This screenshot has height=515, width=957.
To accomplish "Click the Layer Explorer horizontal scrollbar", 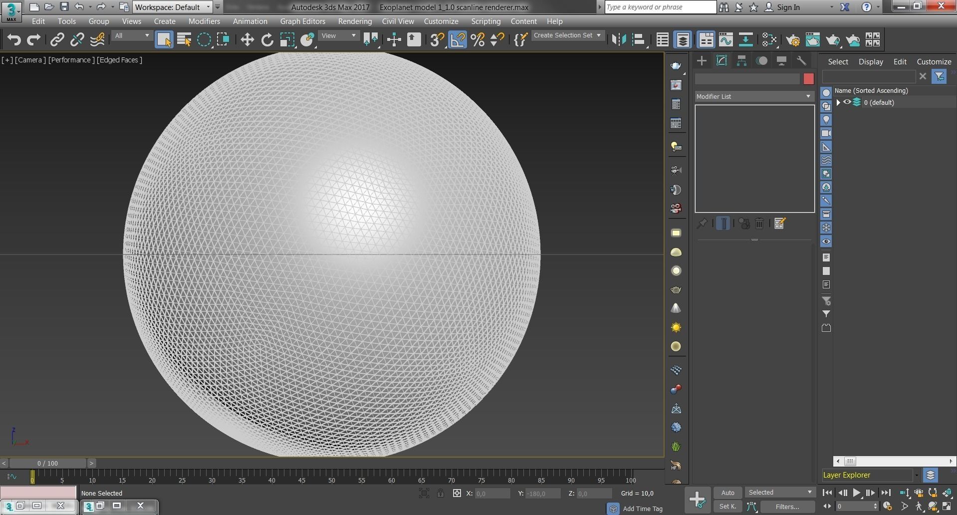I will (x=894, y=461).
